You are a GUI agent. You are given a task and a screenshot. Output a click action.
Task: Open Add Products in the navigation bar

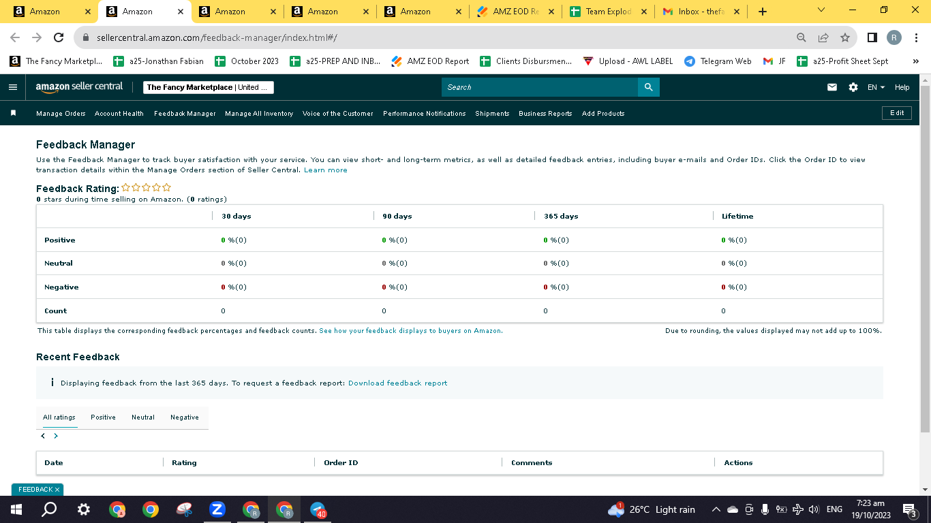[603, 114]
